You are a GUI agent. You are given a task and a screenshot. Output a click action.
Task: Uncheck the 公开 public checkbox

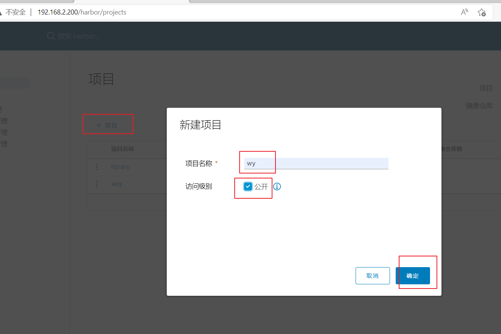[x=248, y=186]
